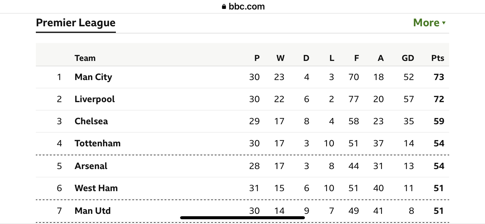Click the W column header

[280, 58]
